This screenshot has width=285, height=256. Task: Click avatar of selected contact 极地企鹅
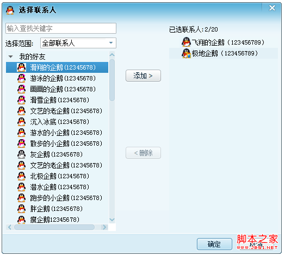(186, 53)
